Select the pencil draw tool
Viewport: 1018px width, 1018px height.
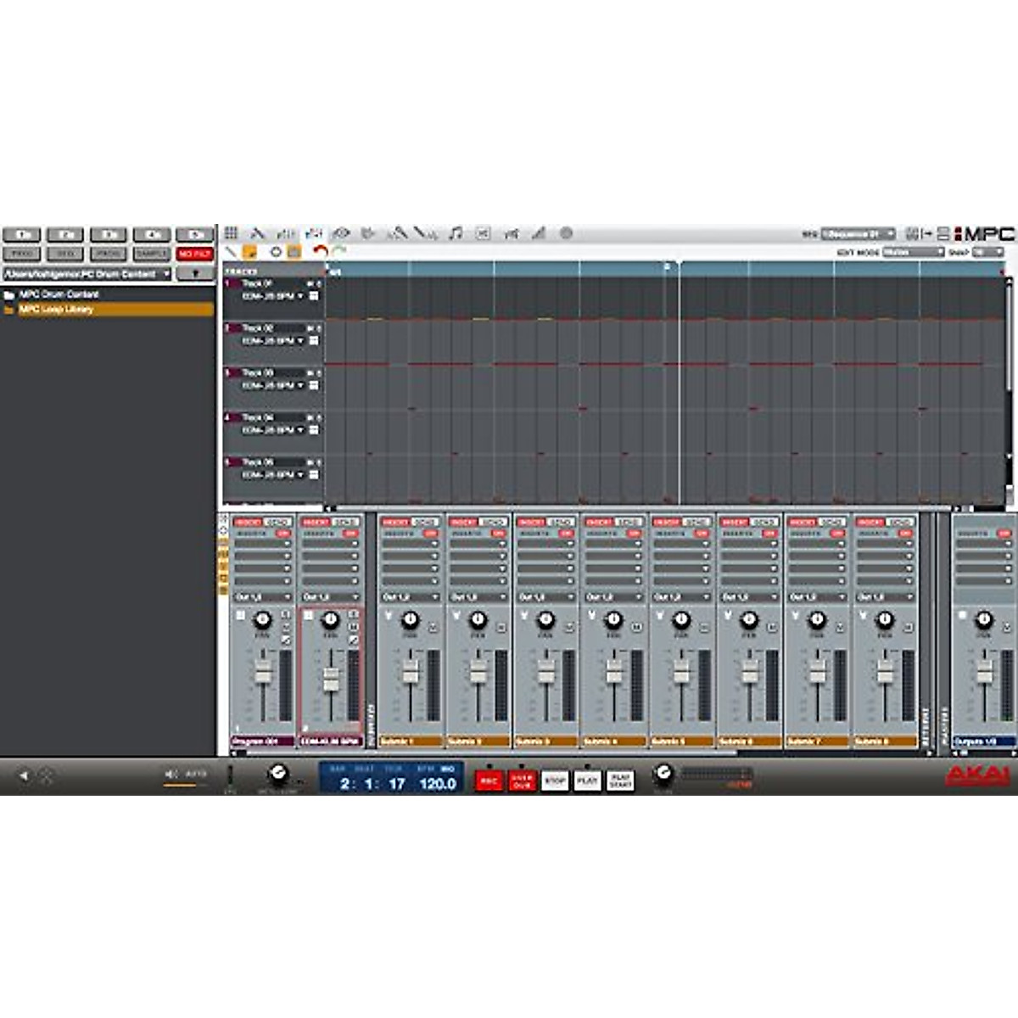coord(231,252)
